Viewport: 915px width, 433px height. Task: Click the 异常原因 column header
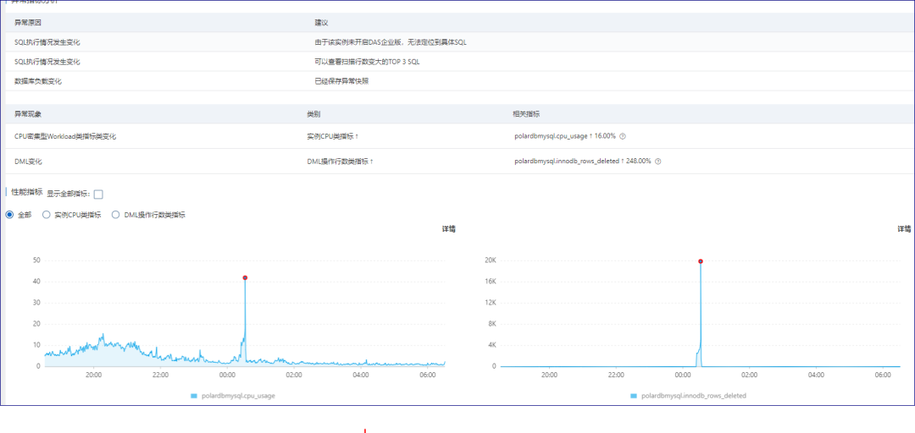pyautogui.click(x=28, y=23)
